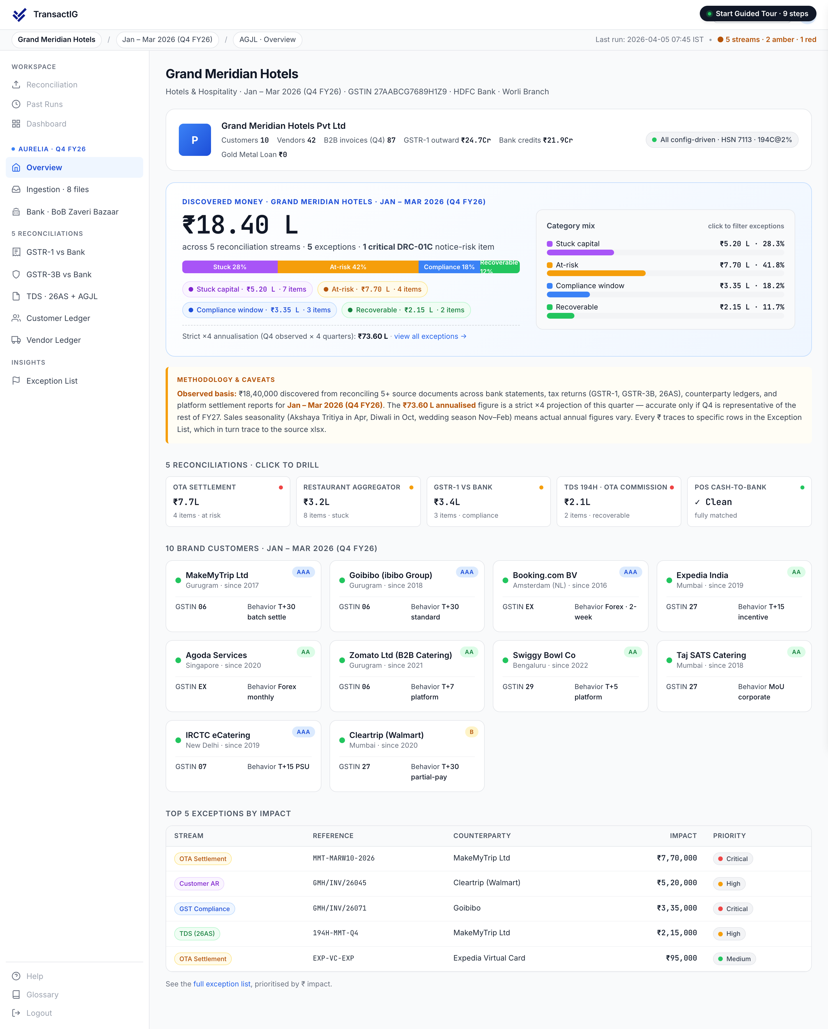Click the MMT-MARW10-2026 reference row
The image size is (828, 1029).
[488, 859]
